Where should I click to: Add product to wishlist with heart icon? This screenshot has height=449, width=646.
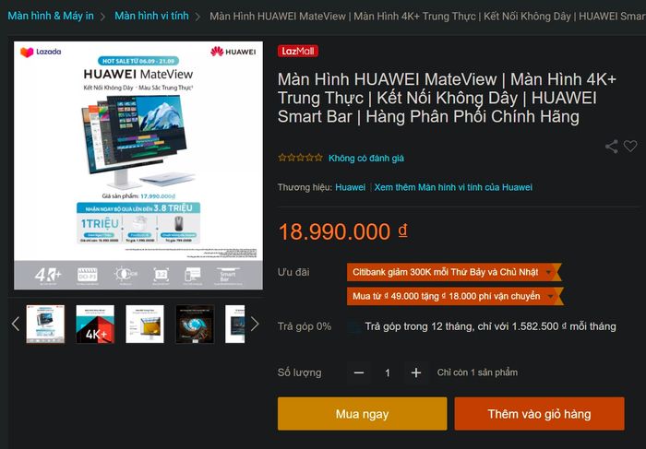[630, 146]
